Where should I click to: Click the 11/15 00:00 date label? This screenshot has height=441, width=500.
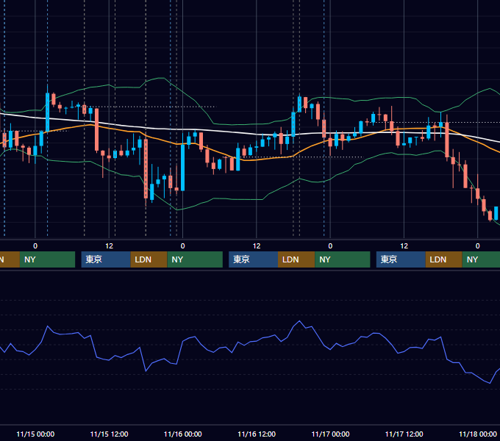35,434
